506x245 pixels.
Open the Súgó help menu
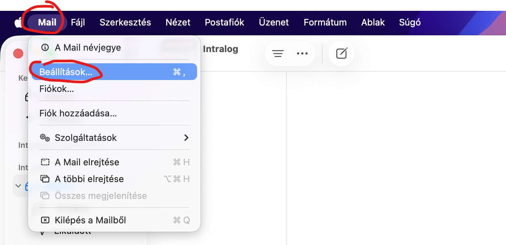point(410,22)
